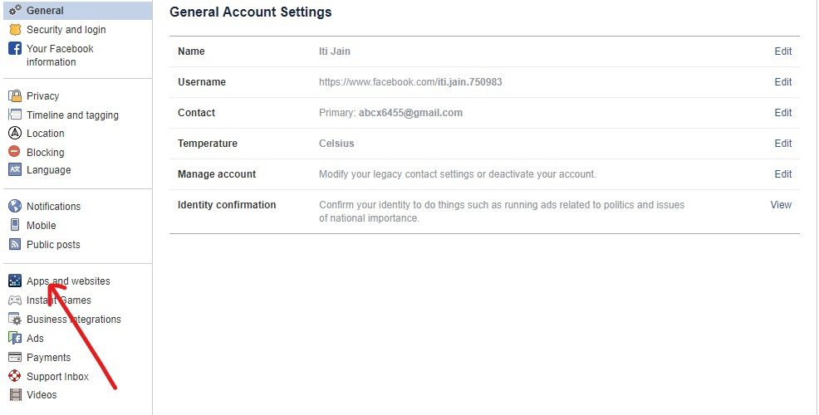Click the legacy contact settings description
Viewport: 819px width, 415px height.
(457, 173)
